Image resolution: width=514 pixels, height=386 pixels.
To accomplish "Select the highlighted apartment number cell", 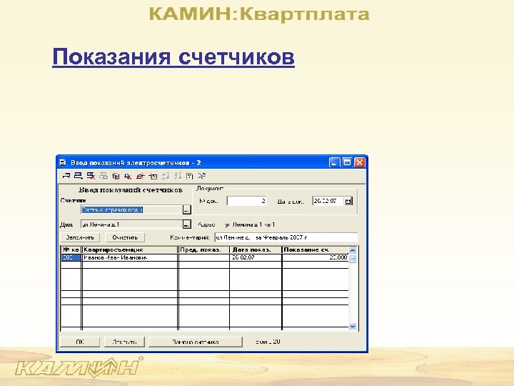I will click(x=71, y=257).
